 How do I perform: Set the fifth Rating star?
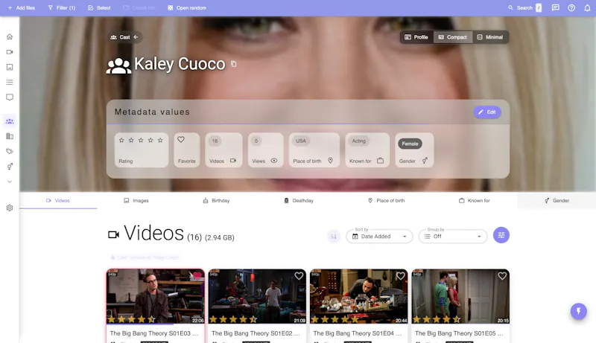pyautogui.click(x=160, y=141)
